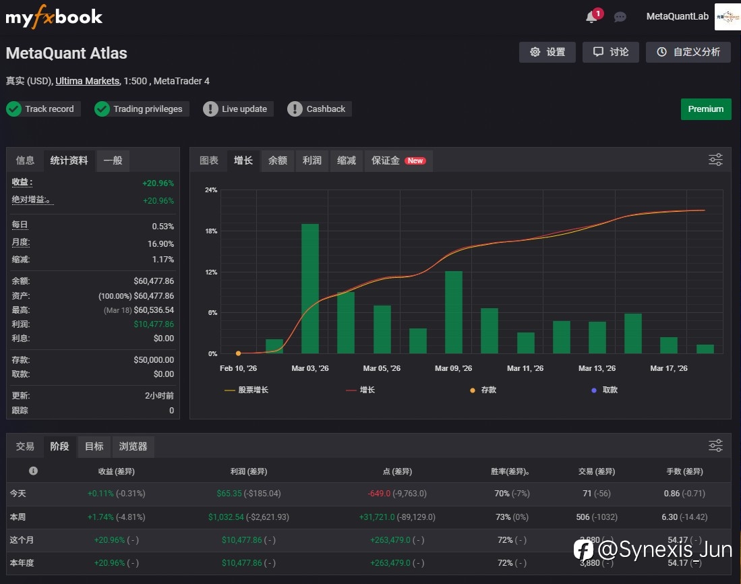741x584 pixels.
Task: Click the 缩减 drawdown label in stats
Action: coord(20,260)
